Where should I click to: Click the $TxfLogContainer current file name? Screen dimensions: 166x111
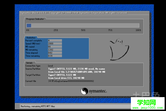[x=71, y=81]
